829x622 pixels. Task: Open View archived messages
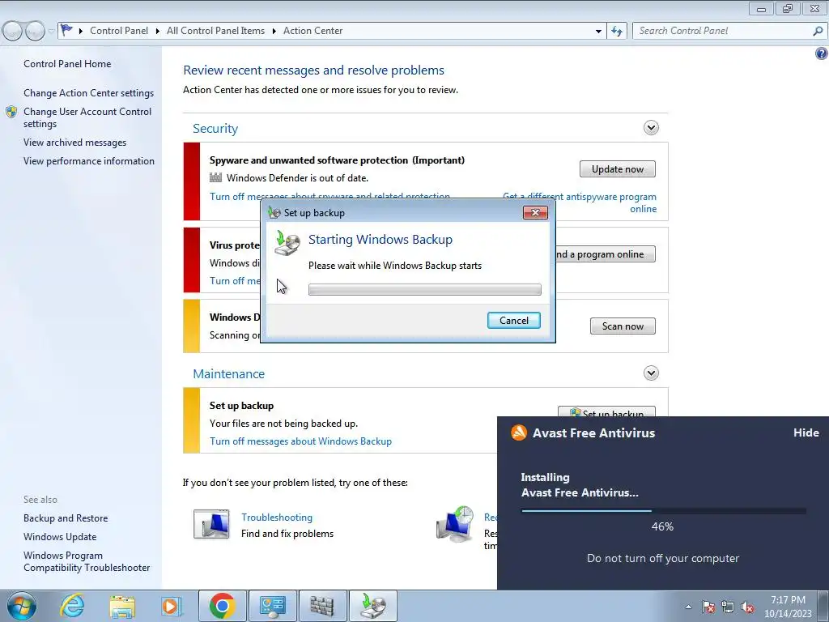coord(74,143)
